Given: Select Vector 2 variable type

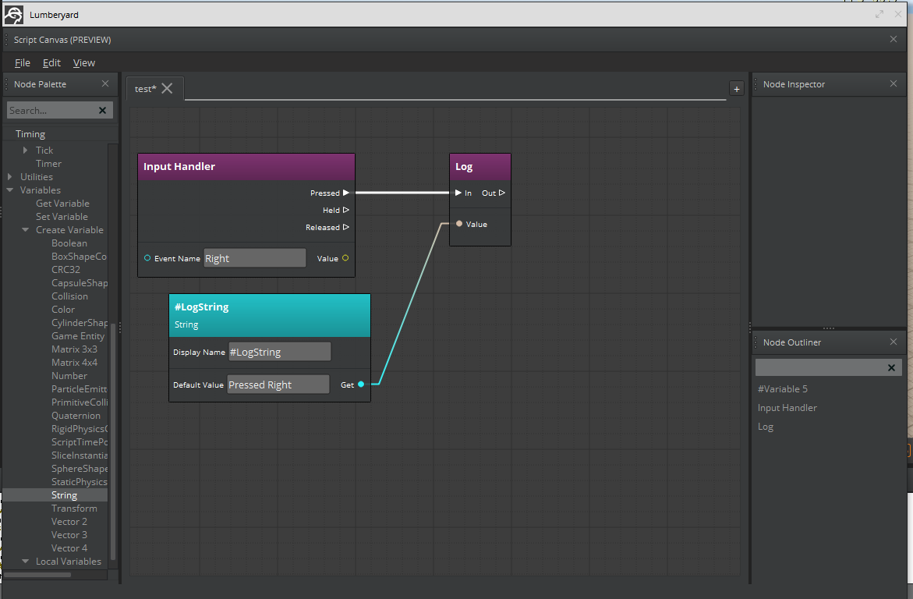Looking at the screenshot, I should click(69, 522).
